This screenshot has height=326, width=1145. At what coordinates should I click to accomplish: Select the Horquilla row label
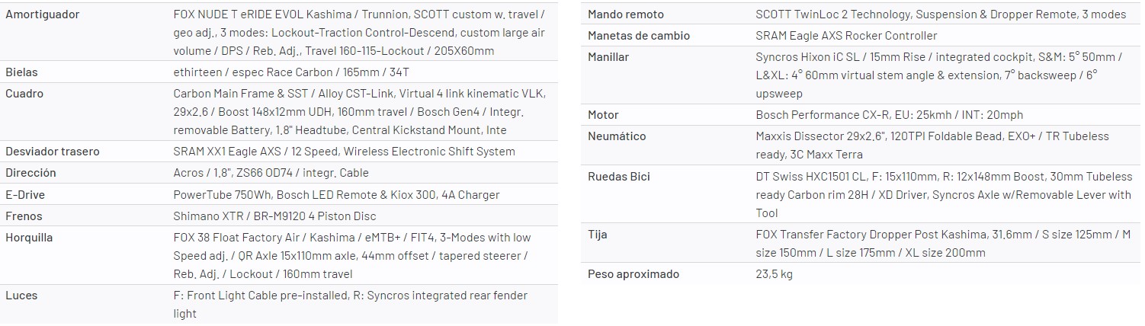(x=29, y=238)
